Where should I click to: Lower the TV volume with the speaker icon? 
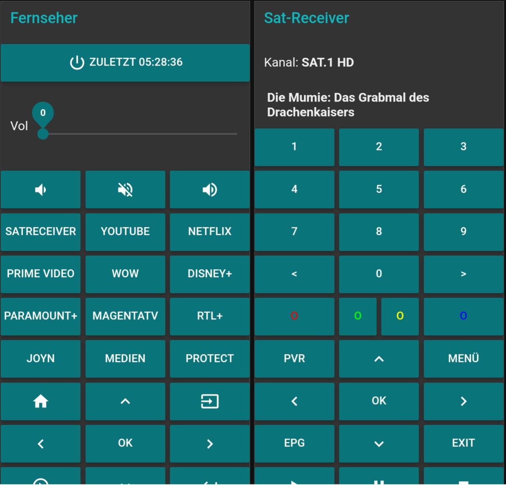(x=41, y=189)
